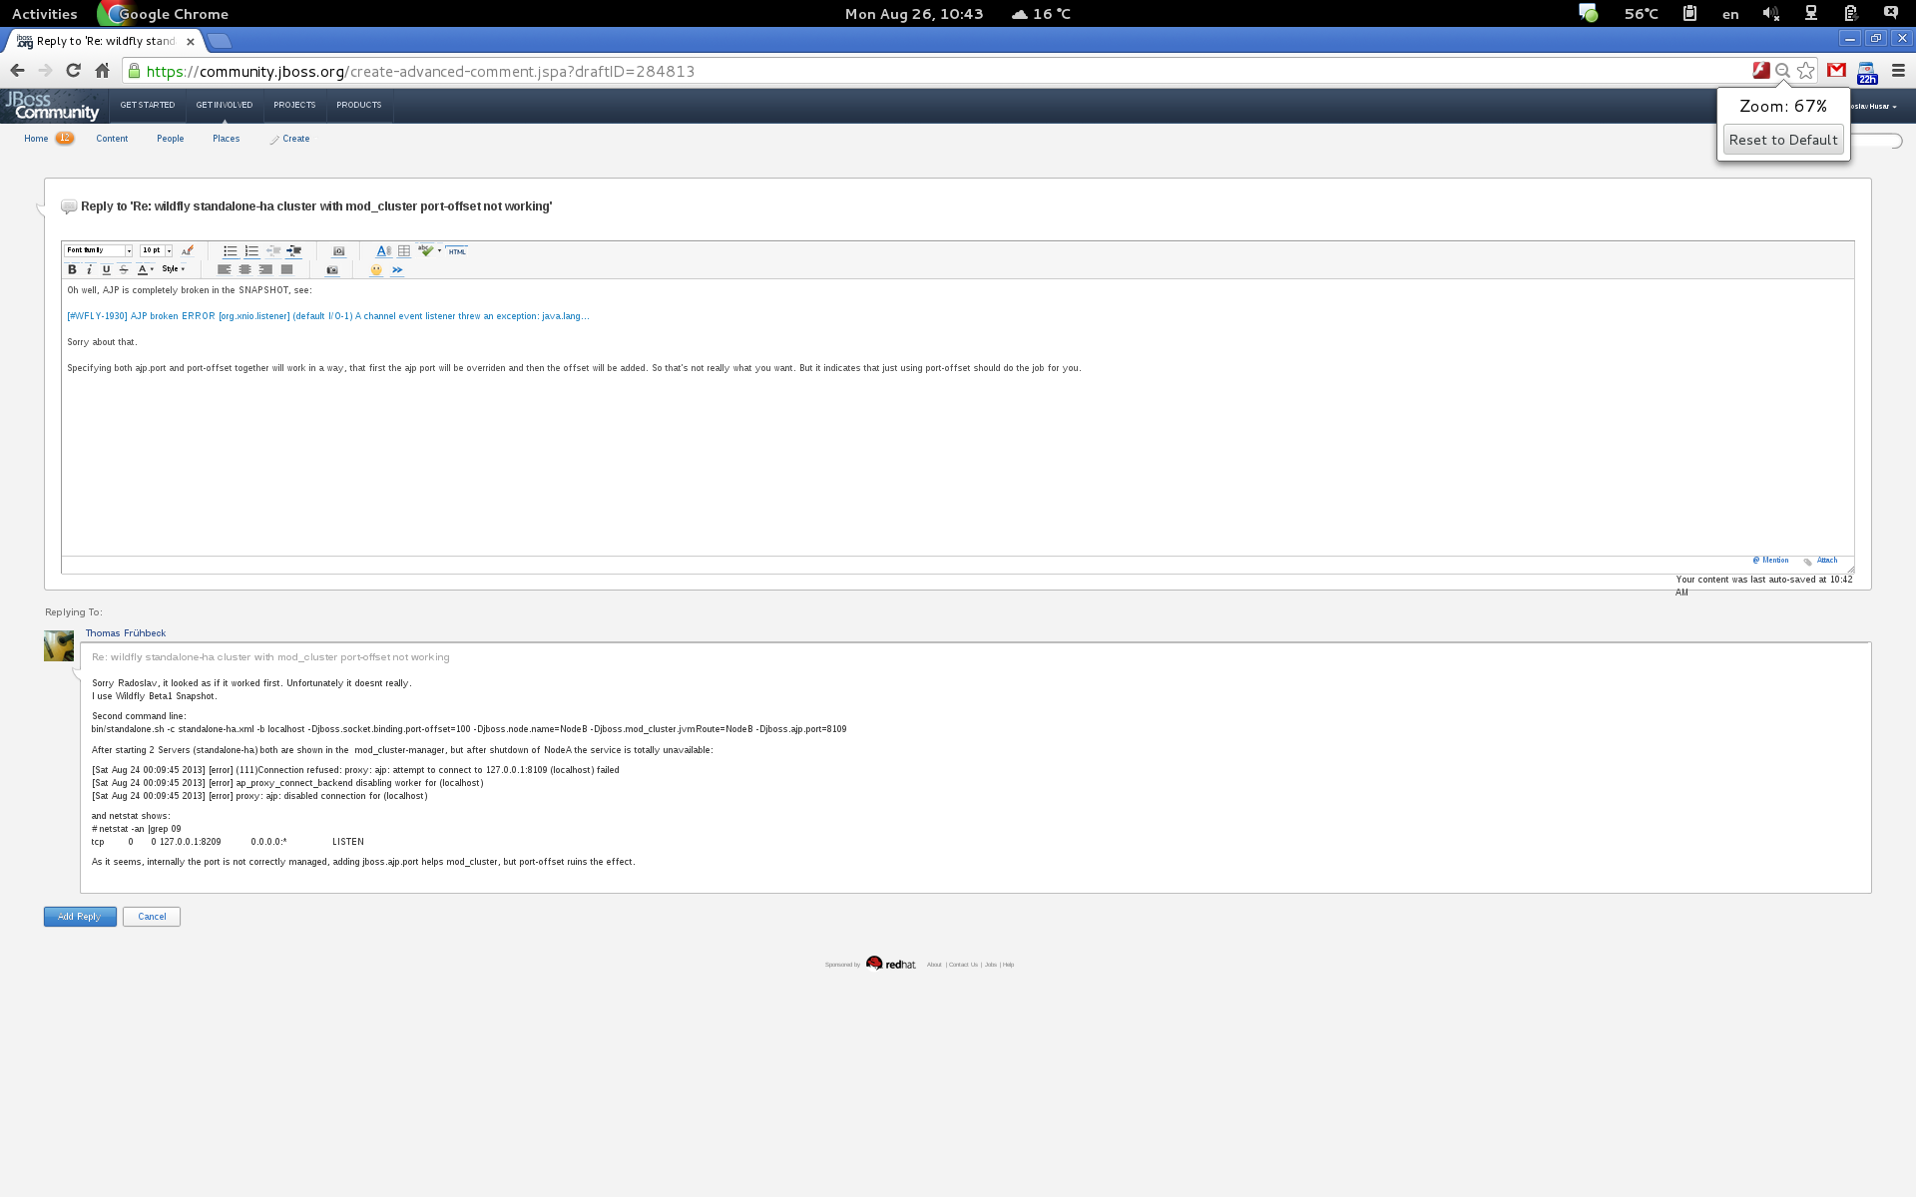Click Reset to Default zoom button
This screenshot has height=1197, width=1916.
pos(1783,140)
